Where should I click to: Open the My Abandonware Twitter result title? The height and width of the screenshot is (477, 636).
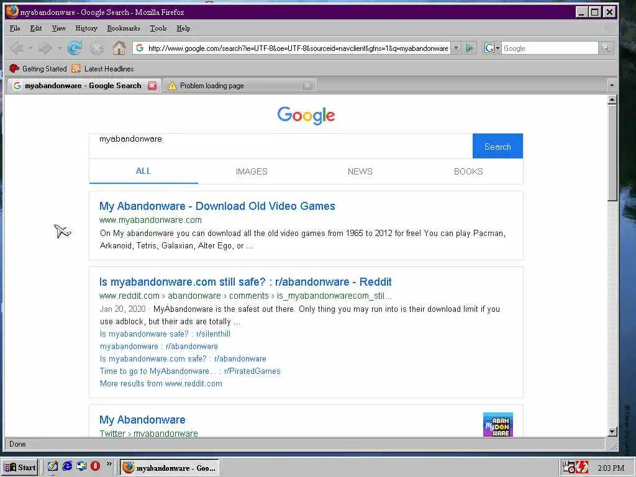click(x=142, y=420)
